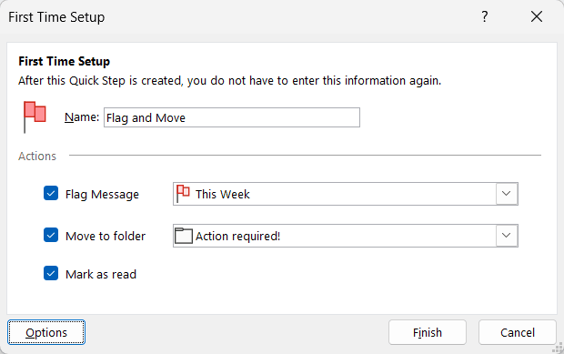Select the Action required! folder combo box

click(x=346, y=236)
